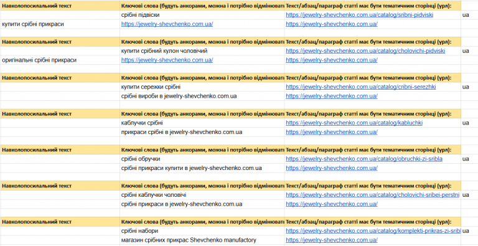
Task: Open the catalog/sribni-pidviski link
Action: [x=359, y=15]
